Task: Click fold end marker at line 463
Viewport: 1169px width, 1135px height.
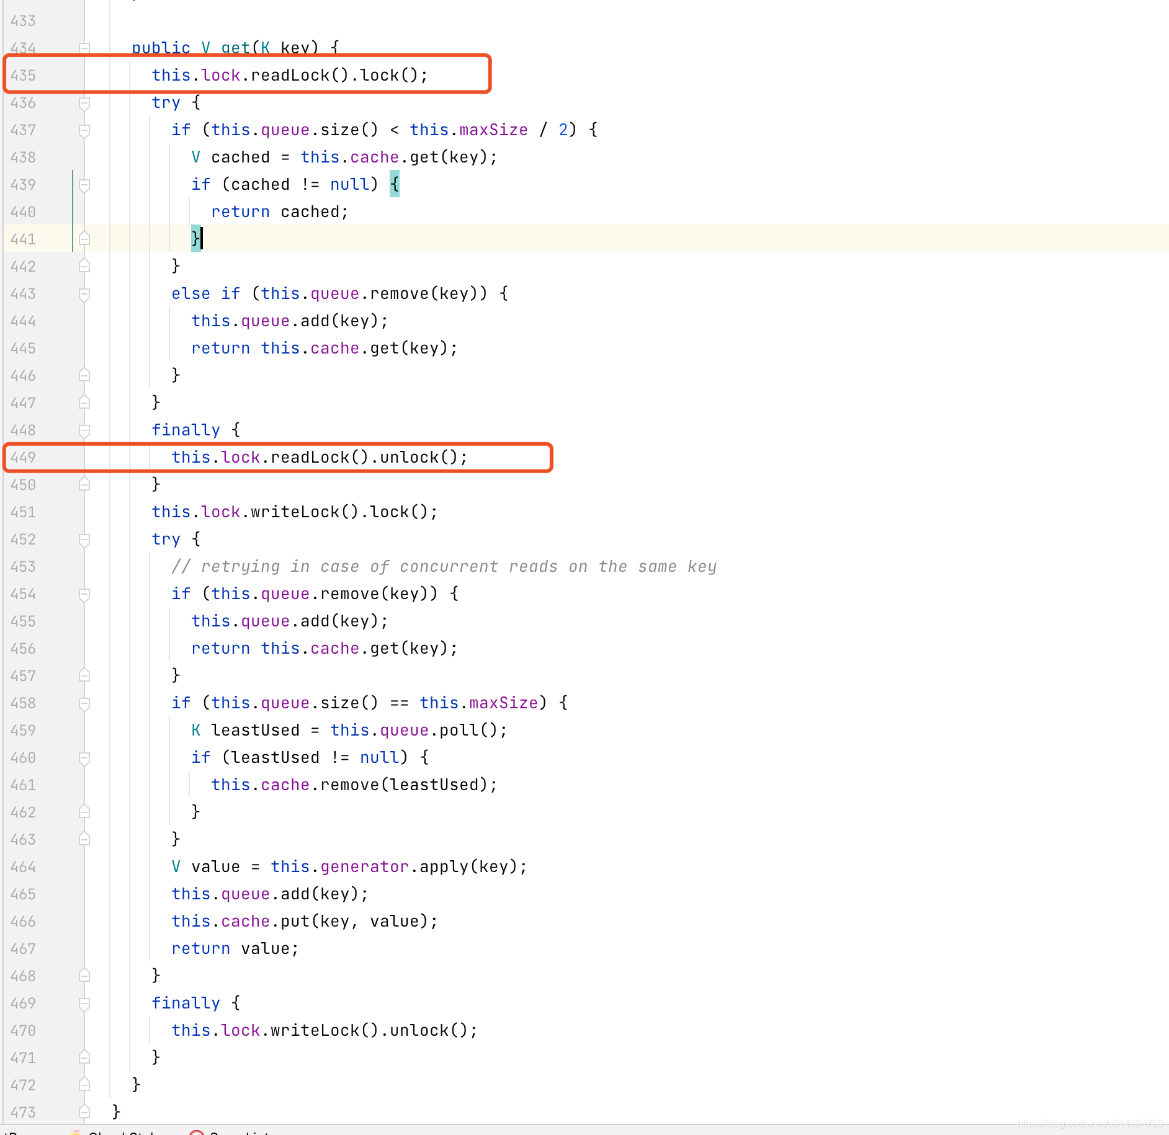Action: click(x=84, y=840)
